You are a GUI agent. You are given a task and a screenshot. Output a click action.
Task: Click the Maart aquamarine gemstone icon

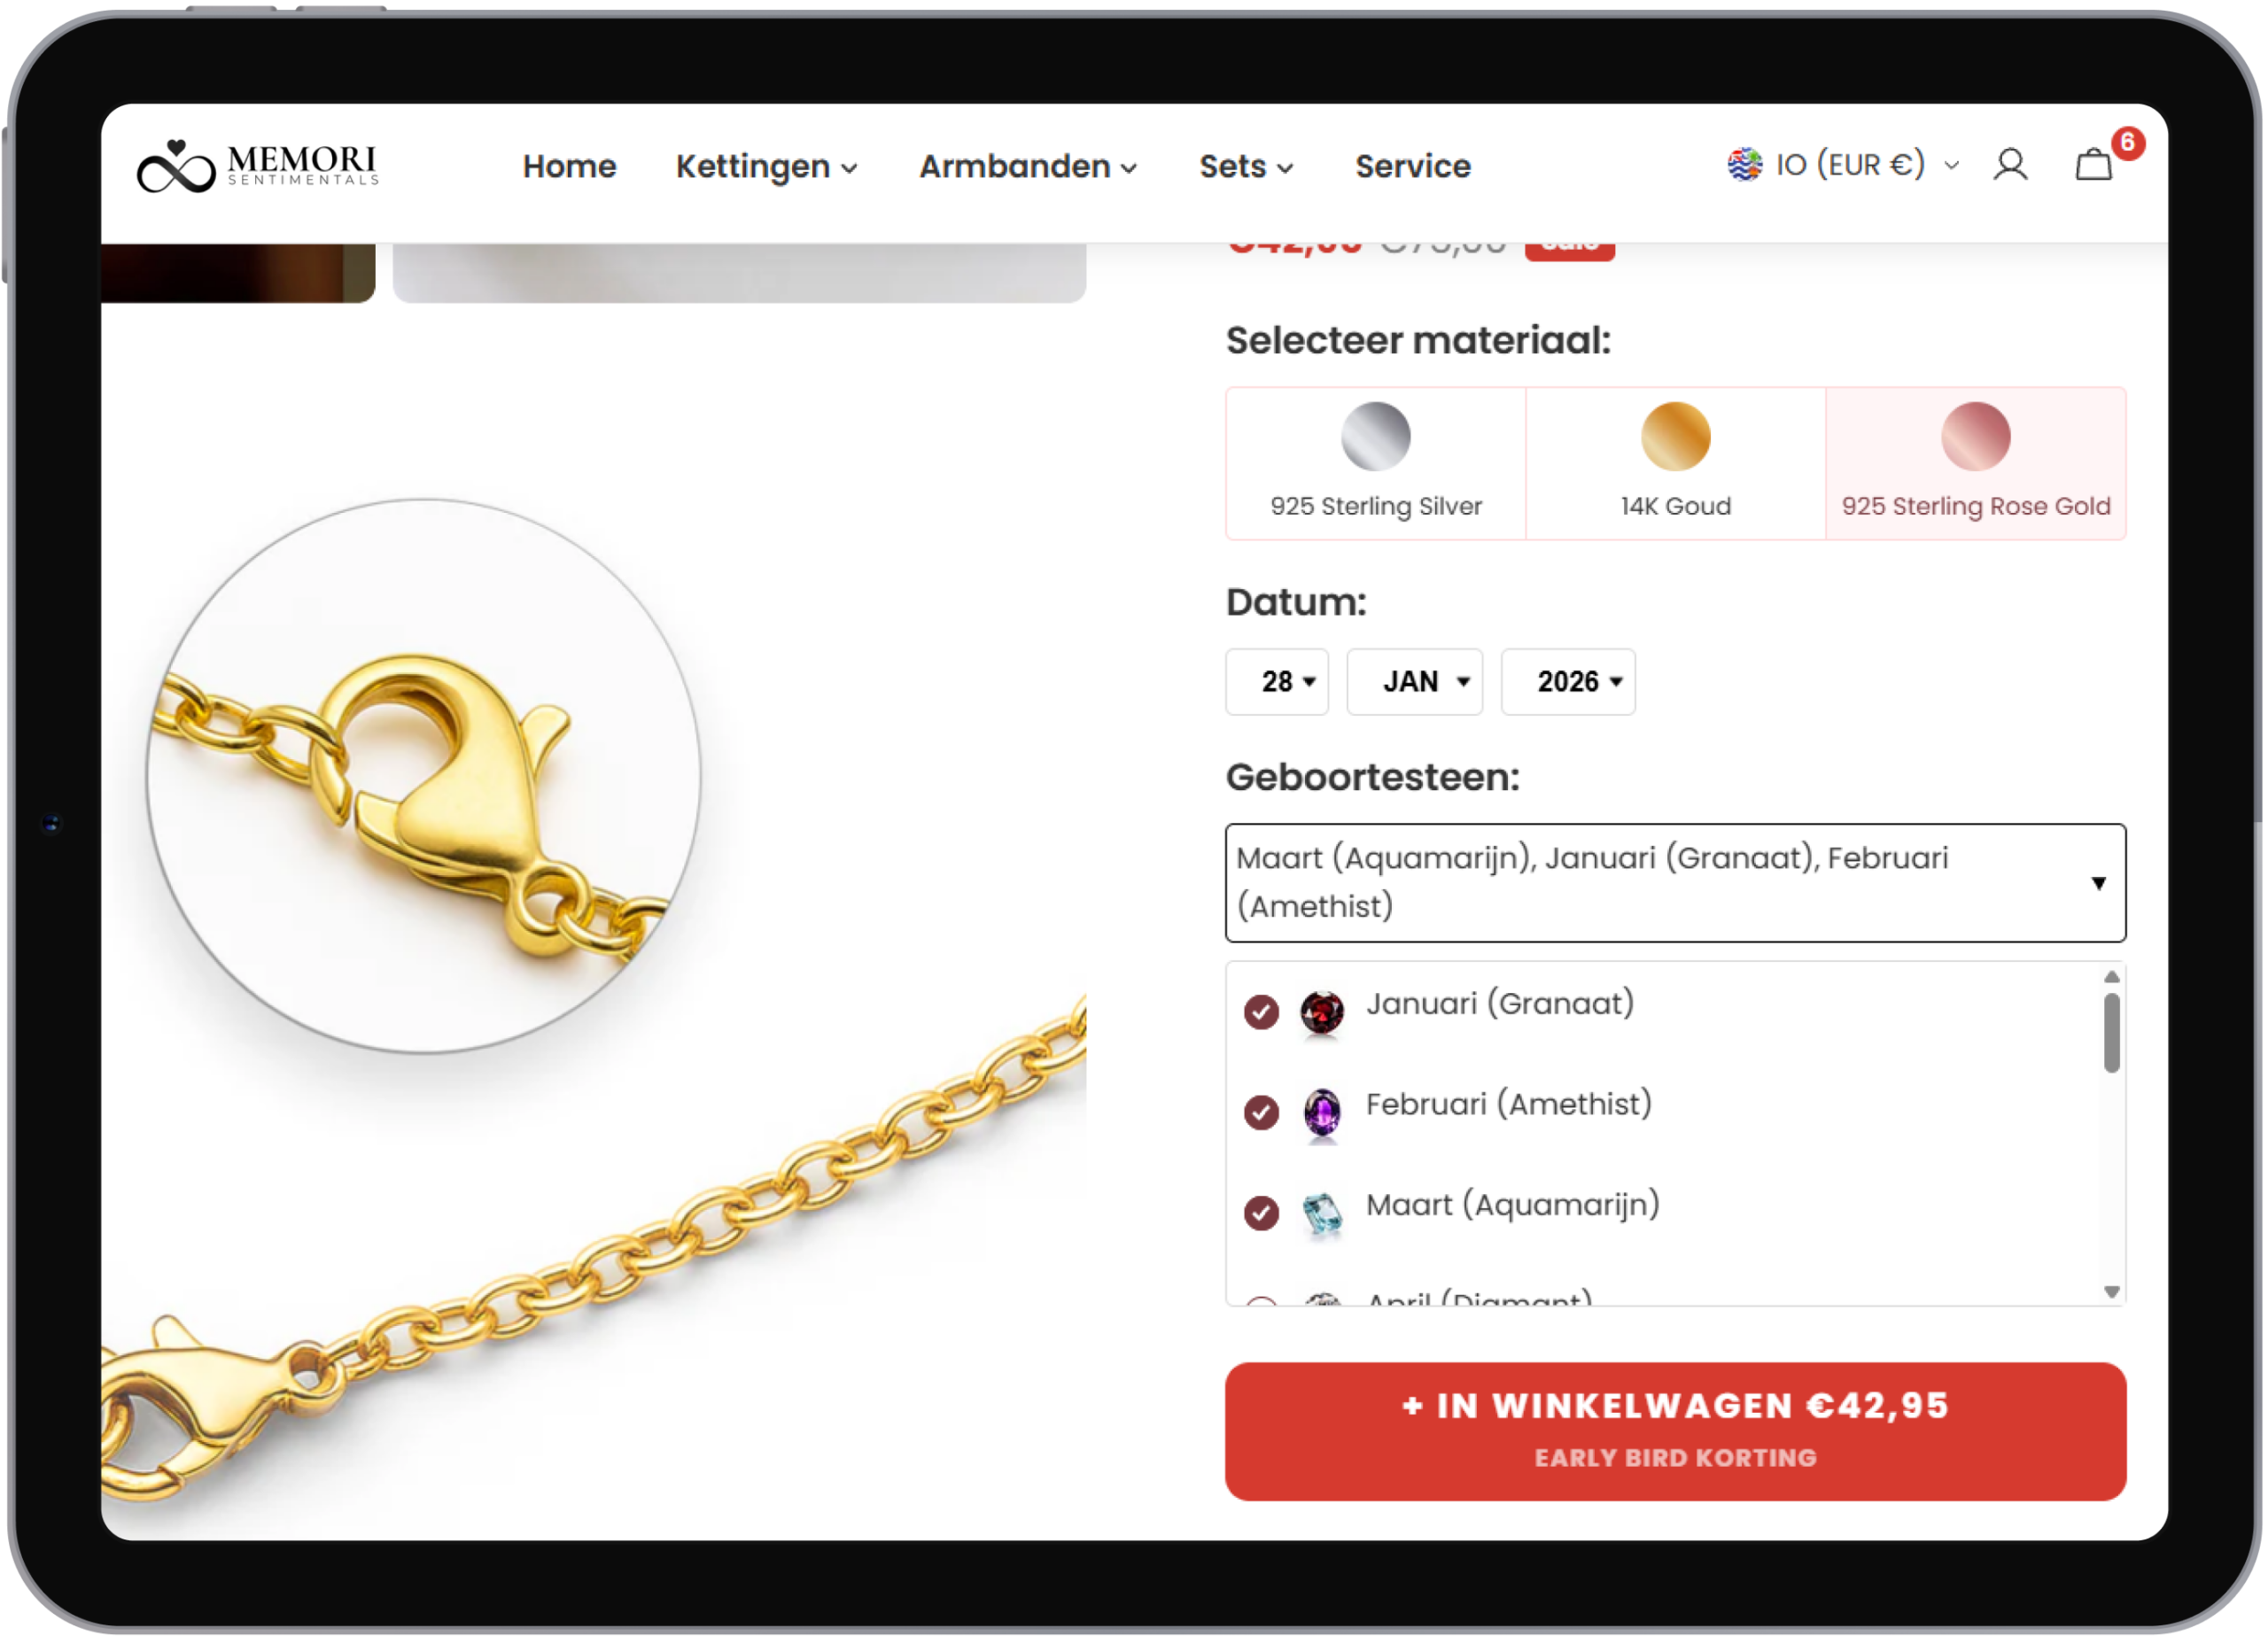(x=1322, y=1213)
